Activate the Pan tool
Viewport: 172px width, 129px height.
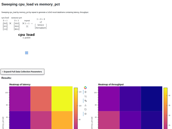85,92
